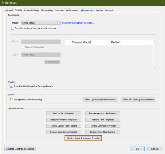165x154 pixels.
Task: Confirm preferences with OK
Action: (x=137, y=149)
